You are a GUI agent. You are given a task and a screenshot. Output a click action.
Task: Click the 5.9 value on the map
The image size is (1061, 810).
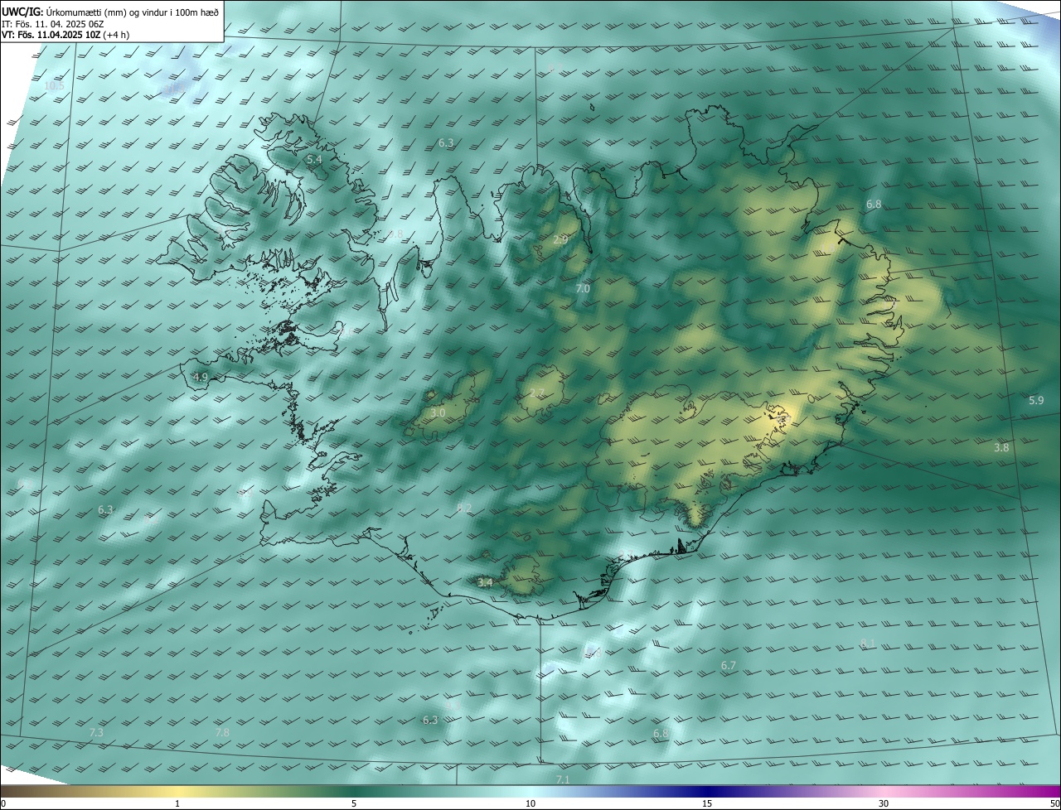click(x=1036, y=400)
